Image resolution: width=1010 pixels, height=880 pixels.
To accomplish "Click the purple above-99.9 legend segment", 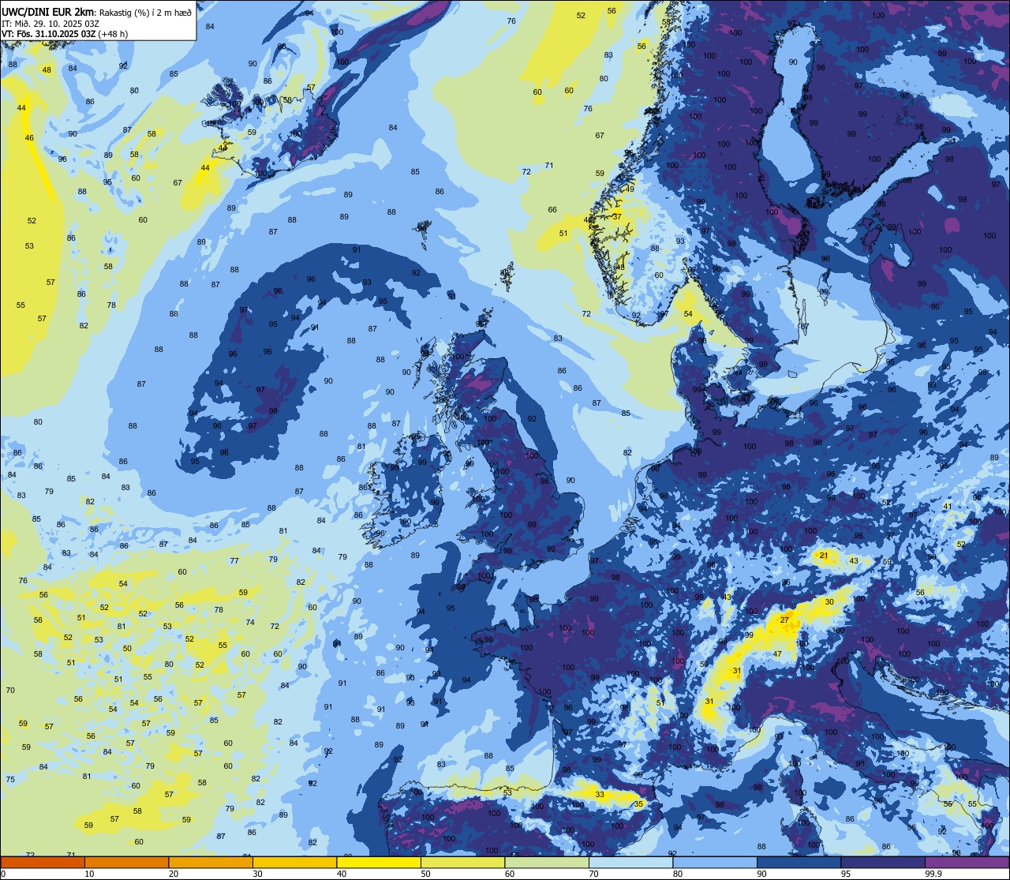I will [967, 862].
